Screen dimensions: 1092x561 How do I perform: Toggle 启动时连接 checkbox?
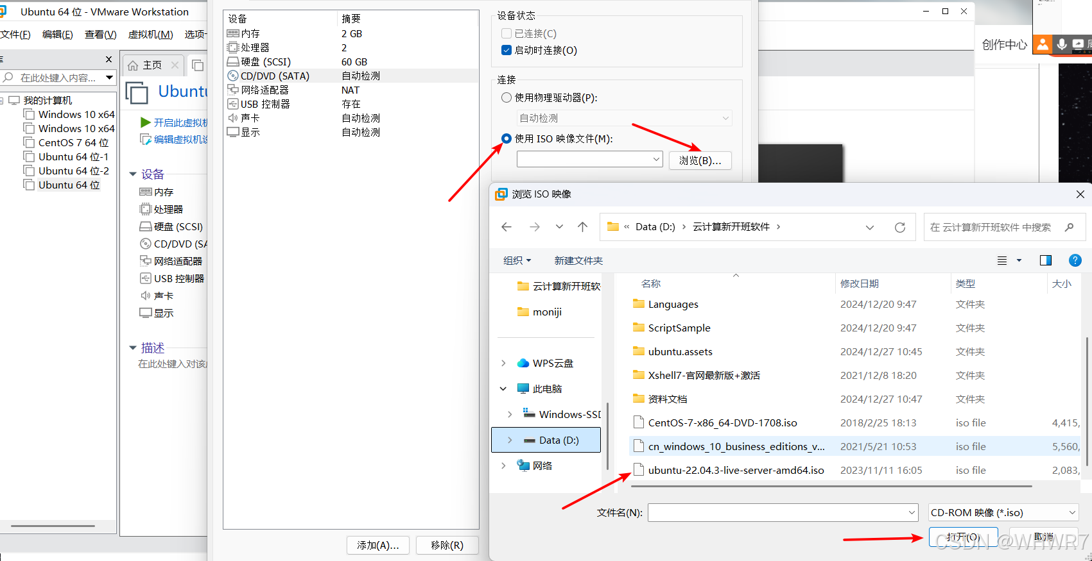point(507,50)
